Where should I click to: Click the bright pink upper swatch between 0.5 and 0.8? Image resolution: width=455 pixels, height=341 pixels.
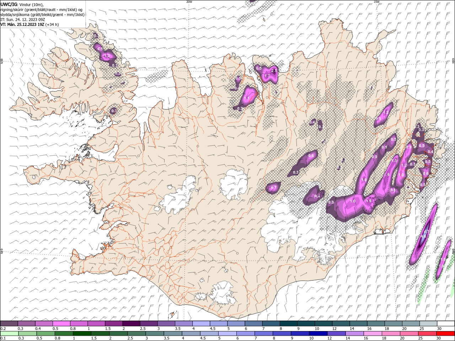pos(61,324)
